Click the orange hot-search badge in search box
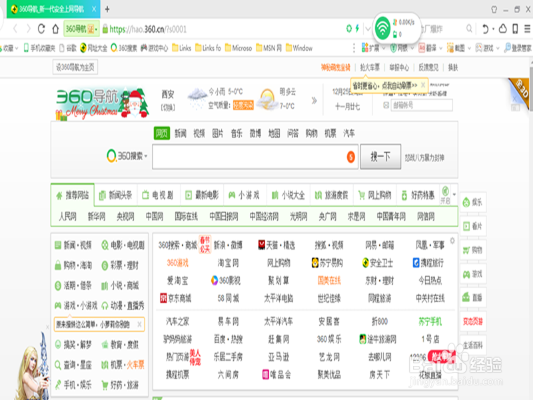This screenshot has width=533, height=400. 350,157
